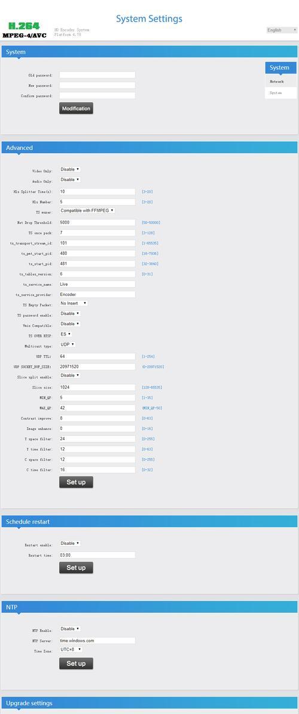Toggle the Restart enable dropdown
299x714 pixels.
point(69,544)
